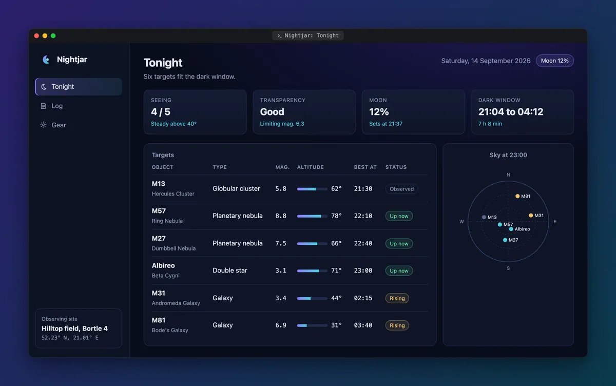Screen dimensions: 616x386
Task: Click the Double star type cell
Action: 230,271
